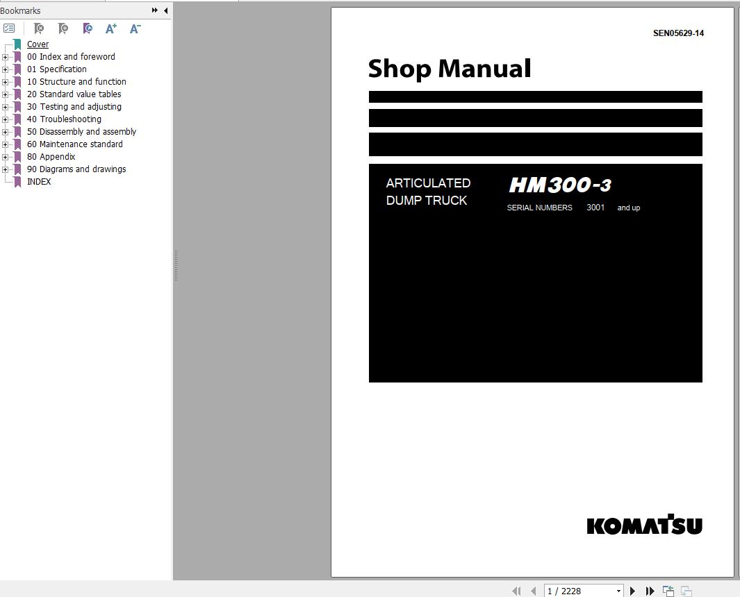Expand the 20 Standard value tables node

pos(5,95)
